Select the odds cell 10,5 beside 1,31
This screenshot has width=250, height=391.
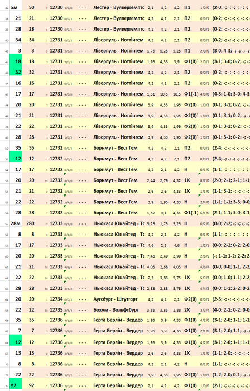pyautogui.click(x=164, y=94)
